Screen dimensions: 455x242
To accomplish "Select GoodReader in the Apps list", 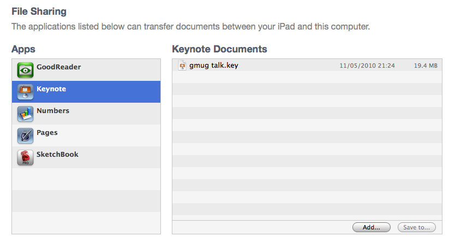I will pos(58,67).
